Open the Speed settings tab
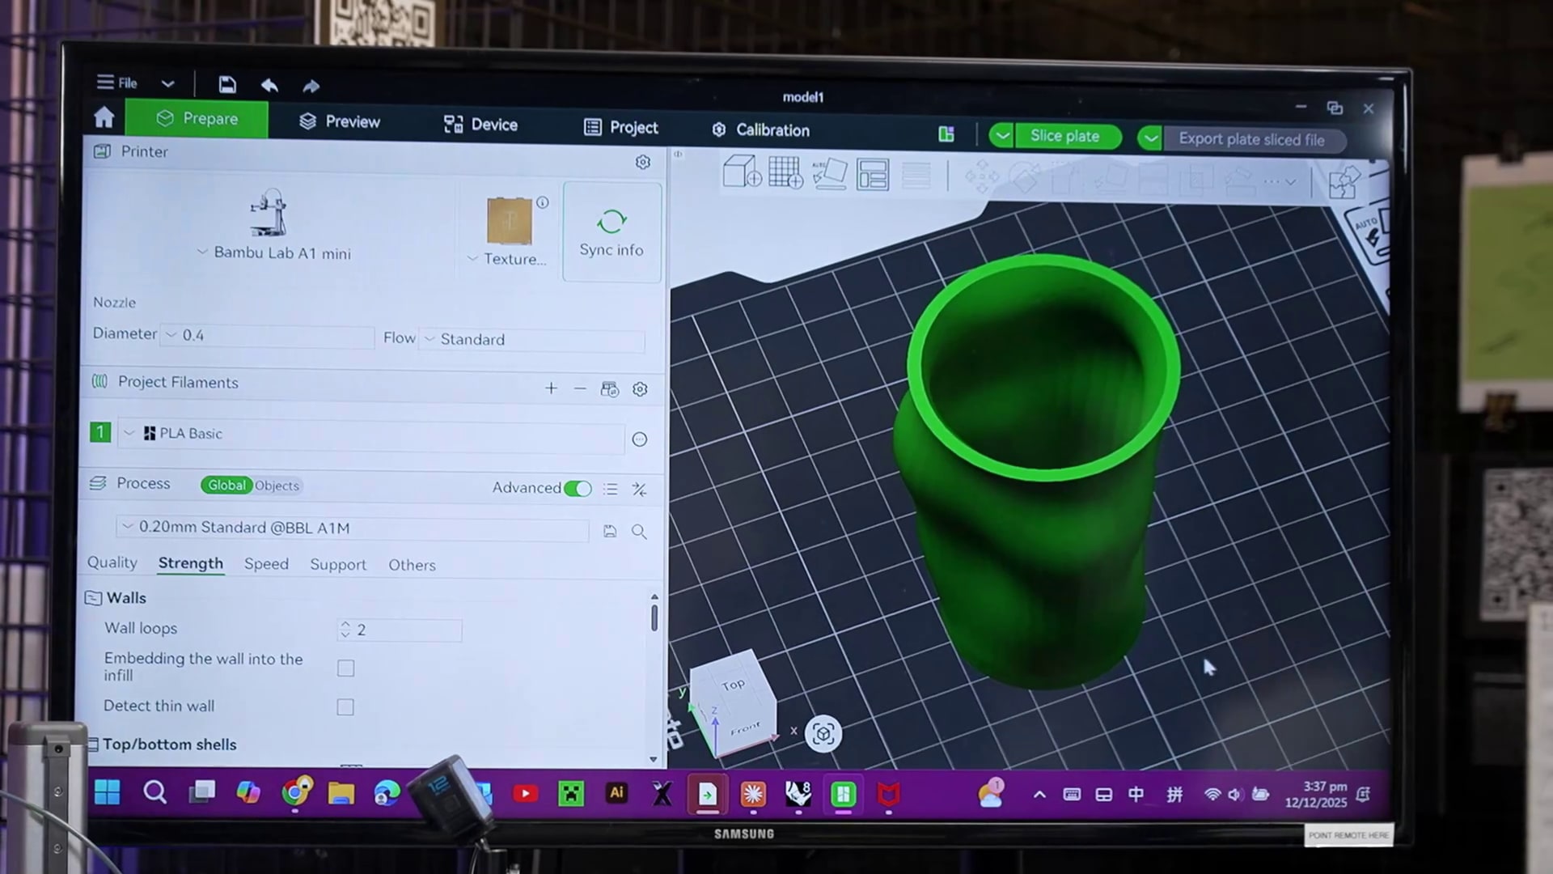 [x=266, y=564]
